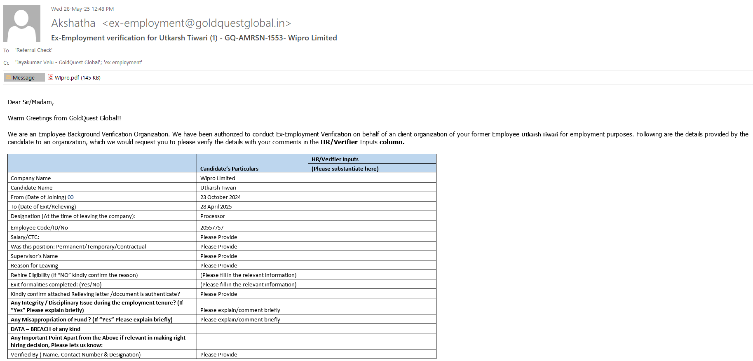Click the 'HR/Verifier Inputs' column header

pyautogui.click(x=335, y=159)
